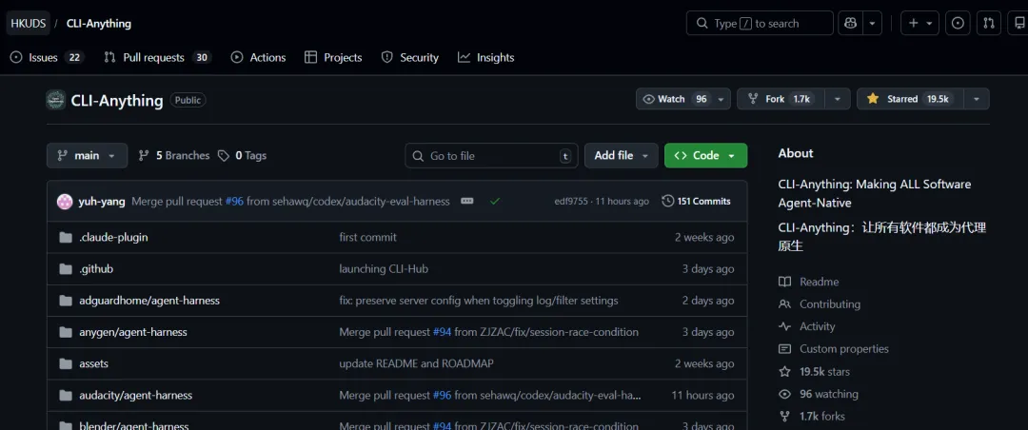Click the stars icon in About section
Viewport: 1028px width, 430px height.
click(x=784, y=372)
